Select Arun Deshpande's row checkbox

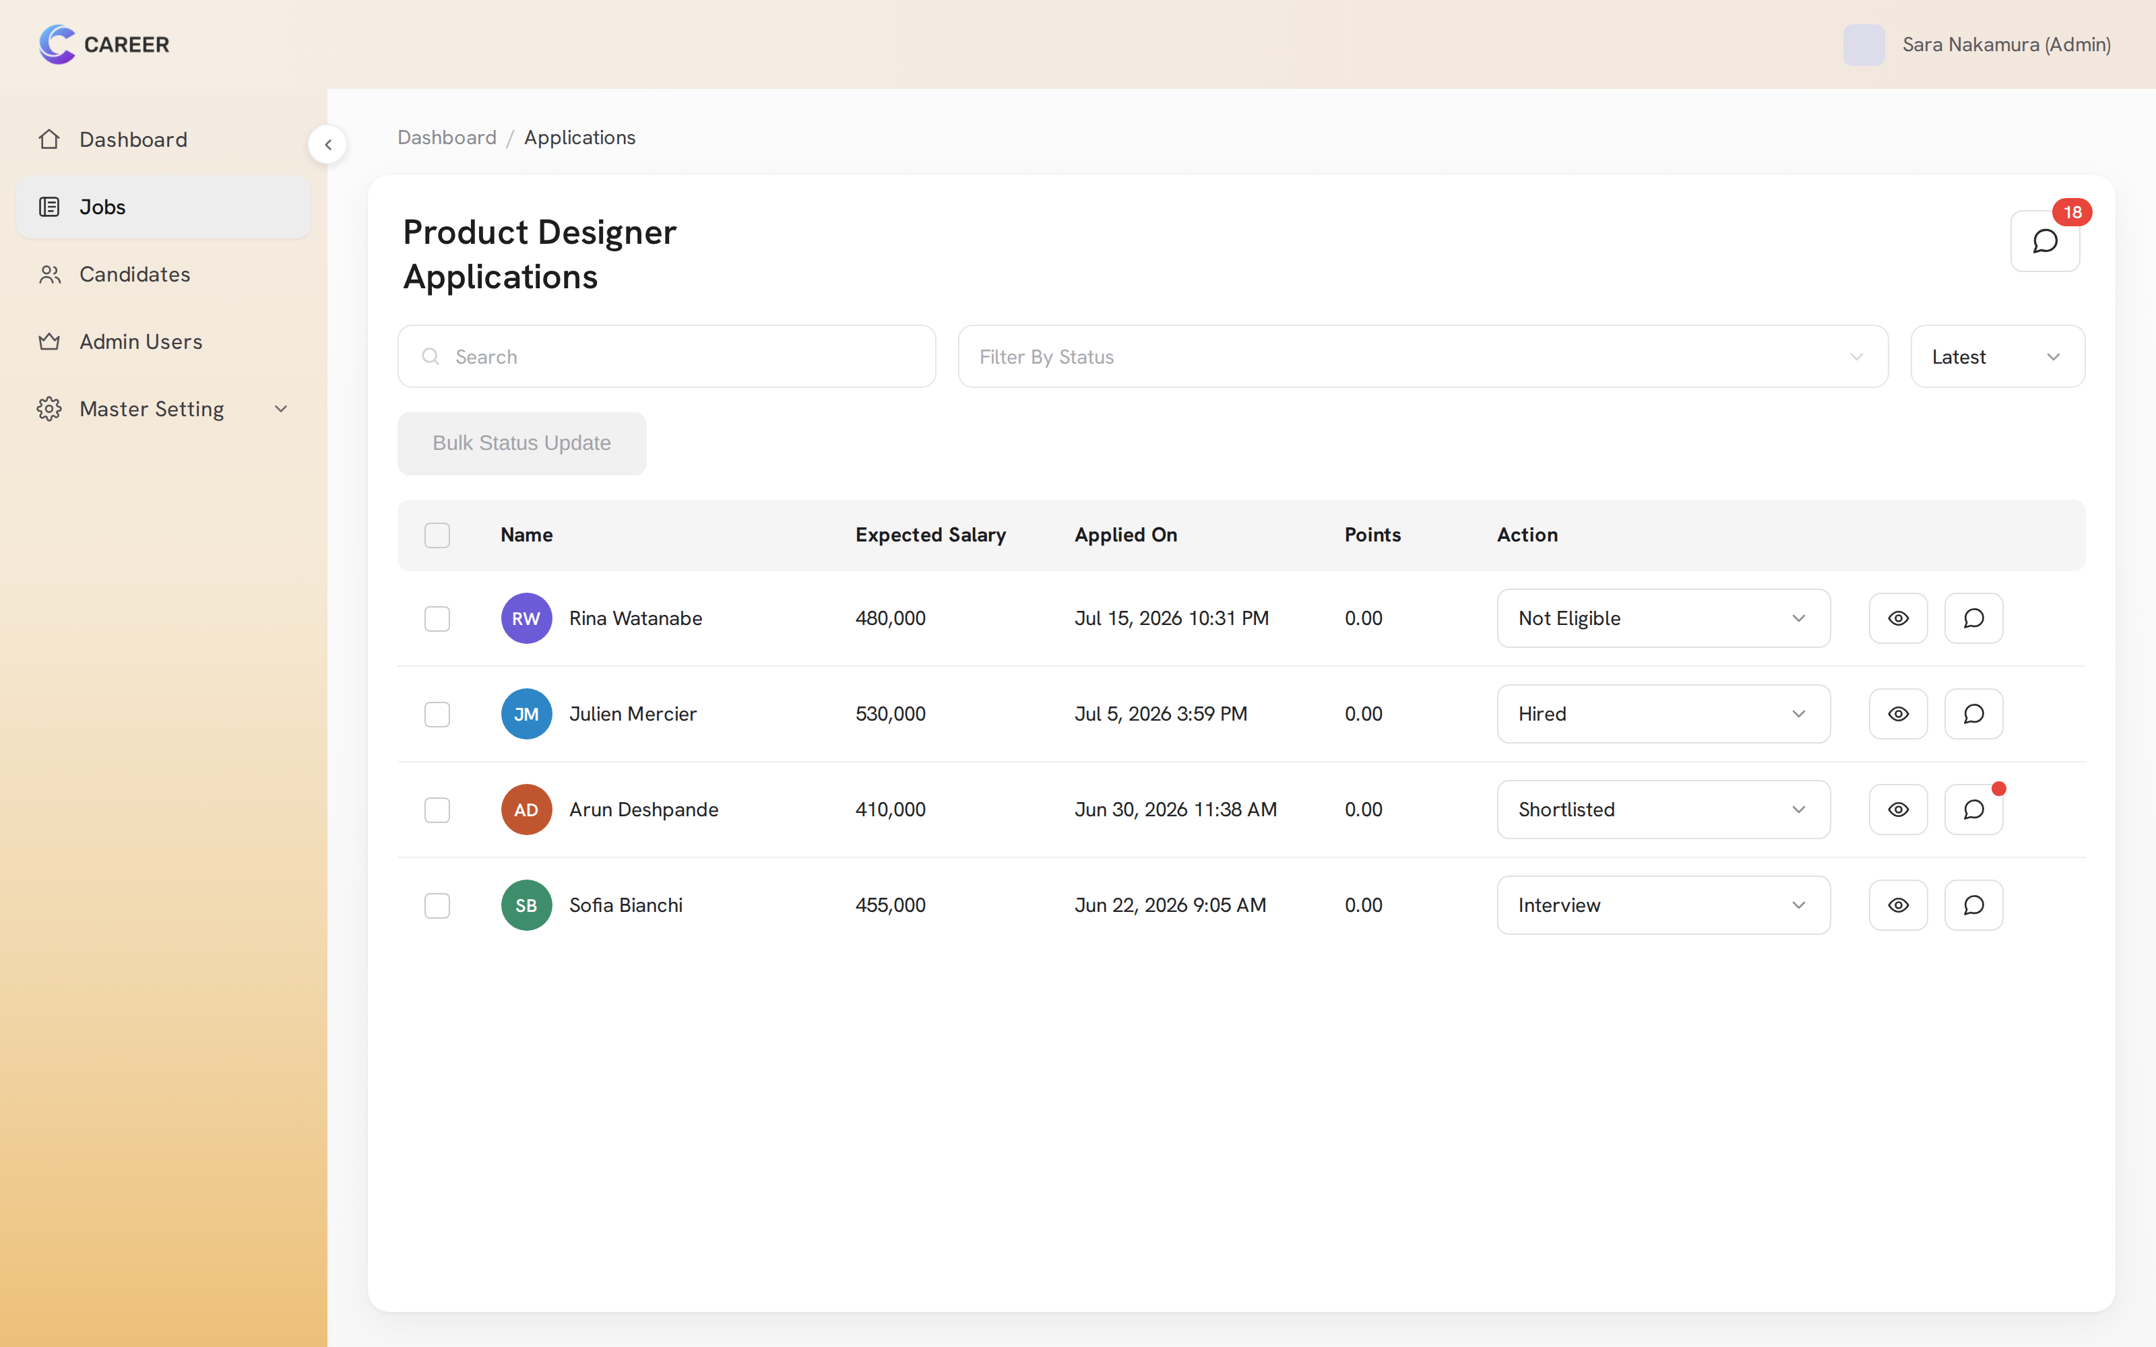437,810
